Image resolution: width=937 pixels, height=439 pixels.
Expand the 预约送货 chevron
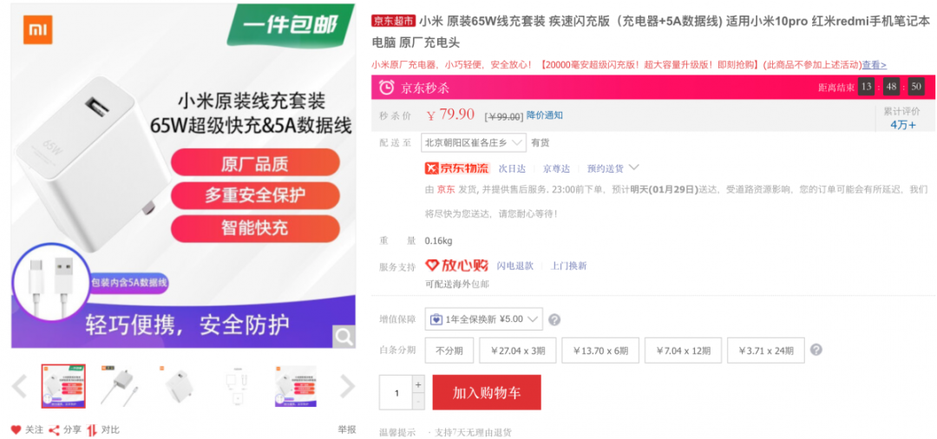[x=634, y=167]
